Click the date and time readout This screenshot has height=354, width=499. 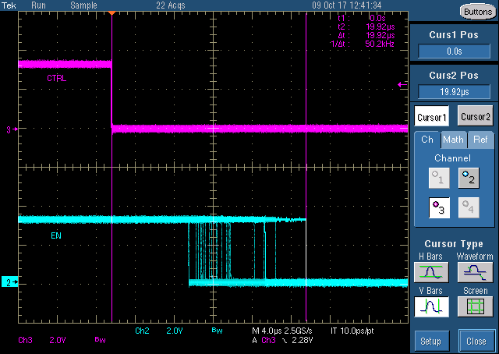346,5
